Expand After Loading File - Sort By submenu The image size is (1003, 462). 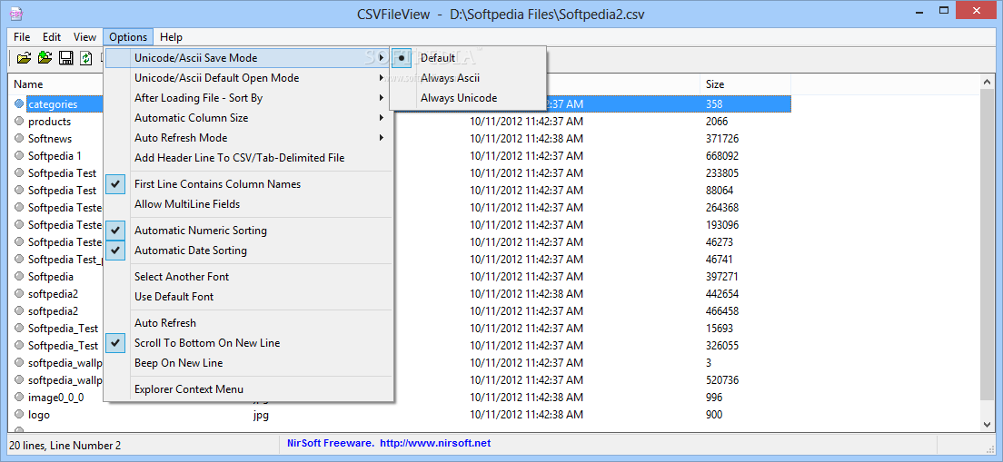(248, 98)
